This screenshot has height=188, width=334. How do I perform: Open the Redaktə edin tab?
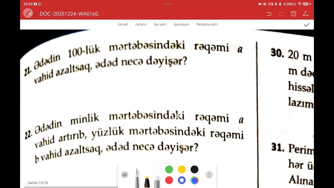tap(207, 24)
